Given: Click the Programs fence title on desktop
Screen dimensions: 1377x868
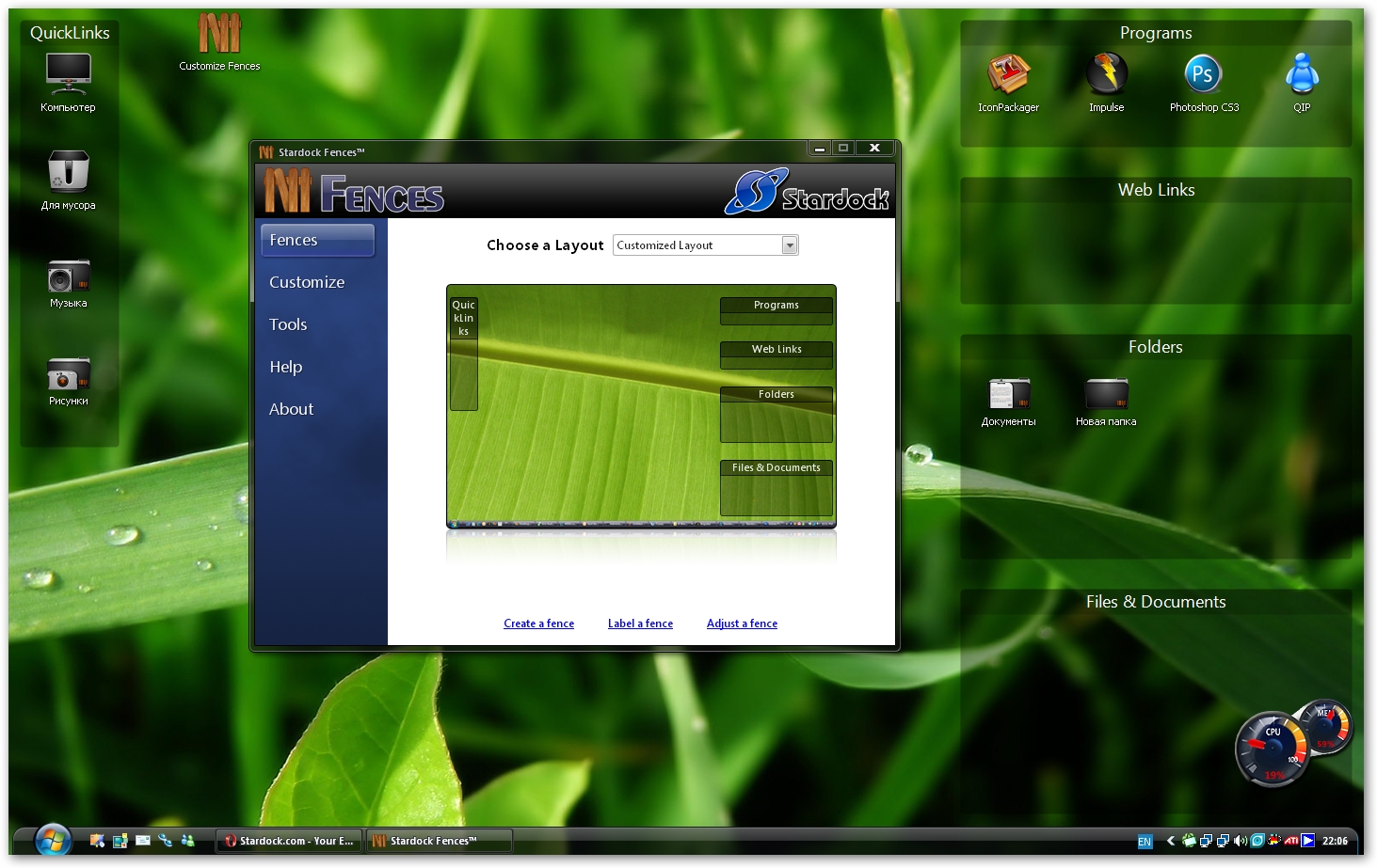Looking at the screenshot, I should point(1156,33).
